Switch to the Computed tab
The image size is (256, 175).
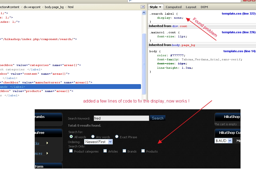coord(174,7)
